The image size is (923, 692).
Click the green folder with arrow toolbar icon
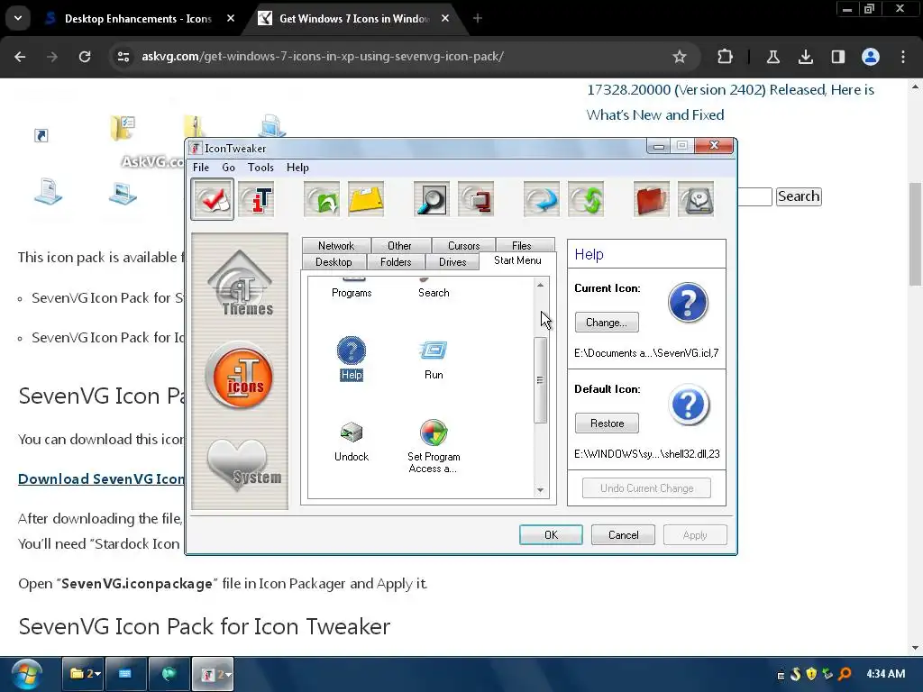(322, 200)
